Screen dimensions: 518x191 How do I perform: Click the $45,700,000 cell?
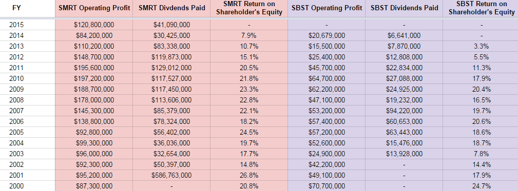pos(327,68)
